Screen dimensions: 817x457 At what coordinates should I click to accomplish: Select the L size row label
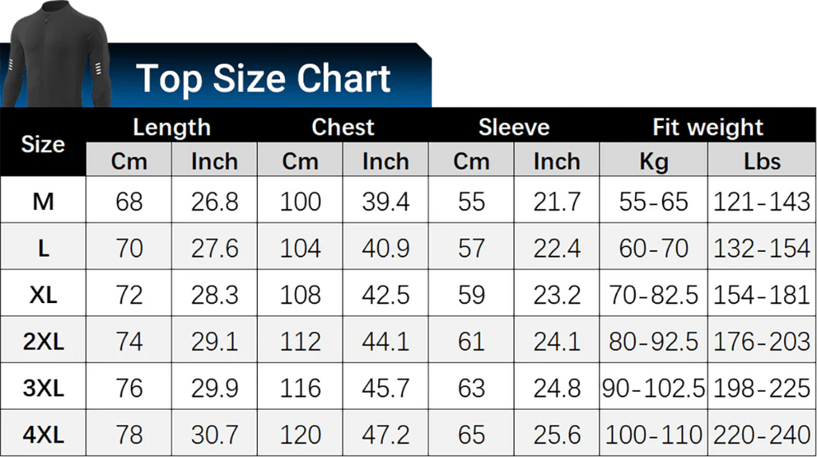click(x=43, y=248)
